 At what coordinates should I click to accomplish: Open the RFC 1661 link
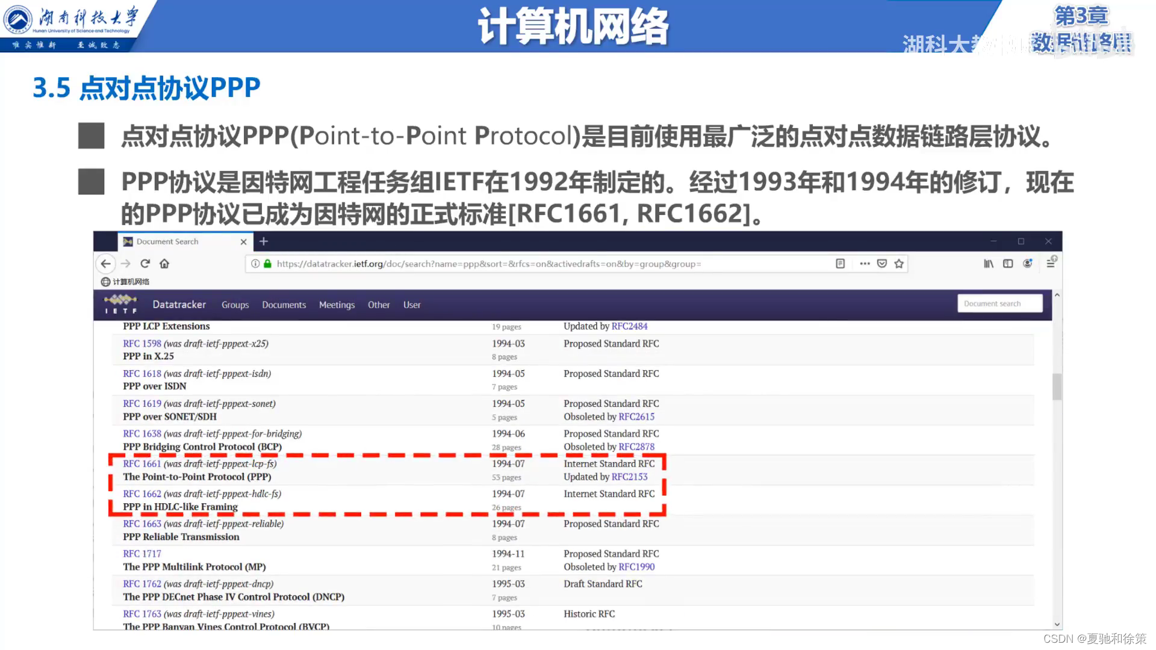(x=141, y=463)
